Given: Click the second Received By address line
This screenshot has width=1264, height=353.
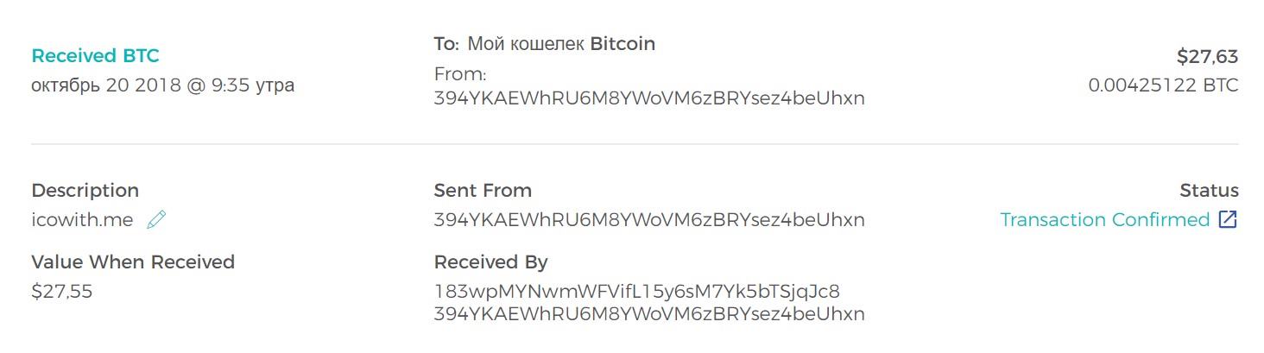Looking at the screenshot, I should [x=649, y=313].
